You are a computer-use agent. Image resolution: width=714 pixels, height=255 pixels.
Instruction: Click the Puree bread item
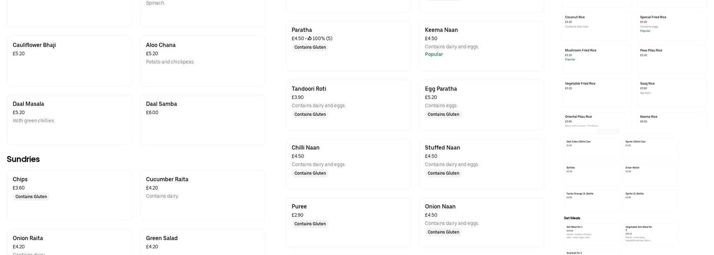[x=348, y=222]
